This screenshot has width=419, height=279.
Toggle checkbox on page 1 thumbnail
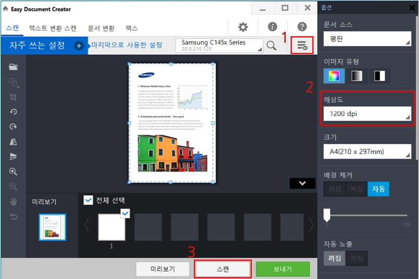point(125,213)
